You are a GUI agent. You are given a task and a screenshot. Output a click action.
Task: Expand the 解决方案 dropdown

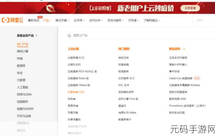tap(62, 20)
